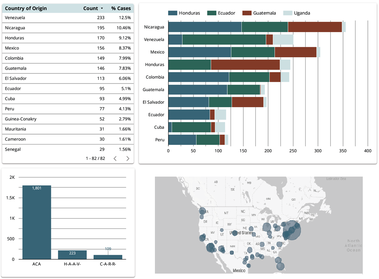Click the Count column sort arrow
The image size is (379, 279).
coord(102,9)
